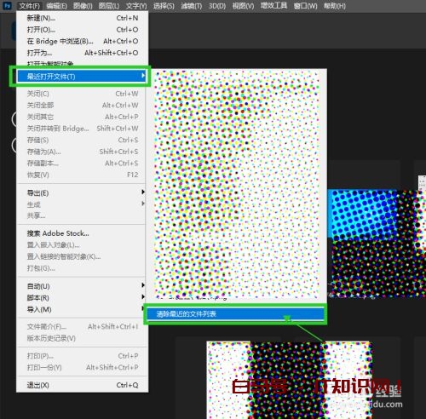Choose 新建(N)... from File menu
The image size is (426, 419).
[x=83, y=18]
